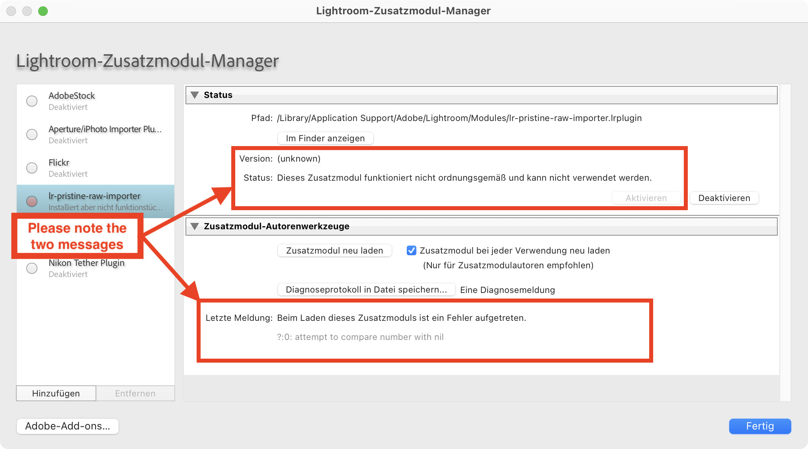Click the green zoom window button
Viewport: 808px width, 449px height.
(43, 11)
